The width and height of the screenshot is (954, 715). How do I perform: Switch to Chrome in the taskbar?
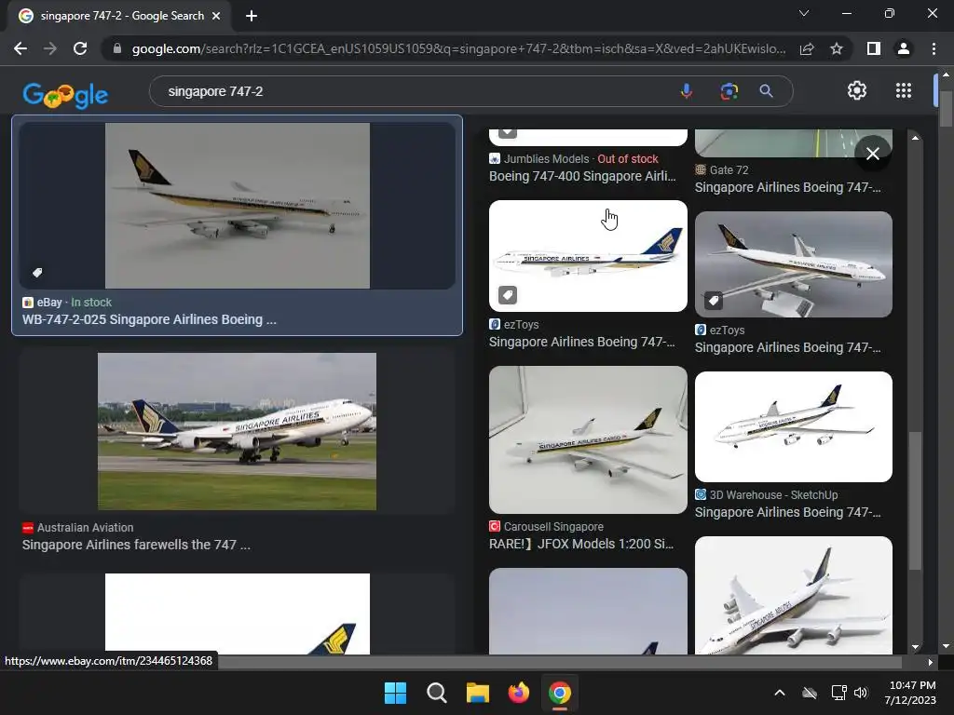coord(560,693)
